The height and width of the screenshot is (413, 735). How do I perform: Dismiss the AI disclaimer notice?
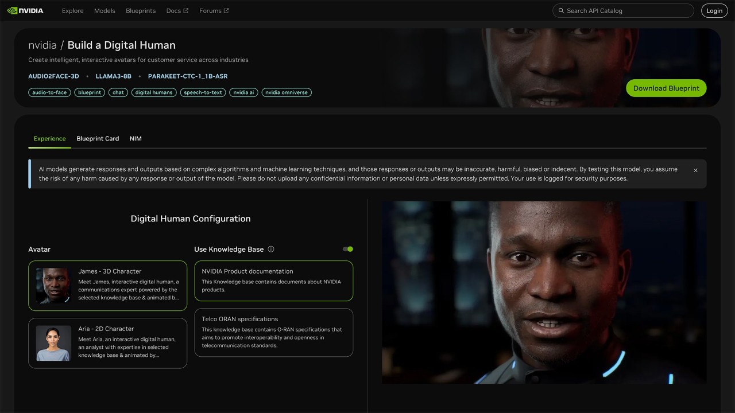click(695, 170)
